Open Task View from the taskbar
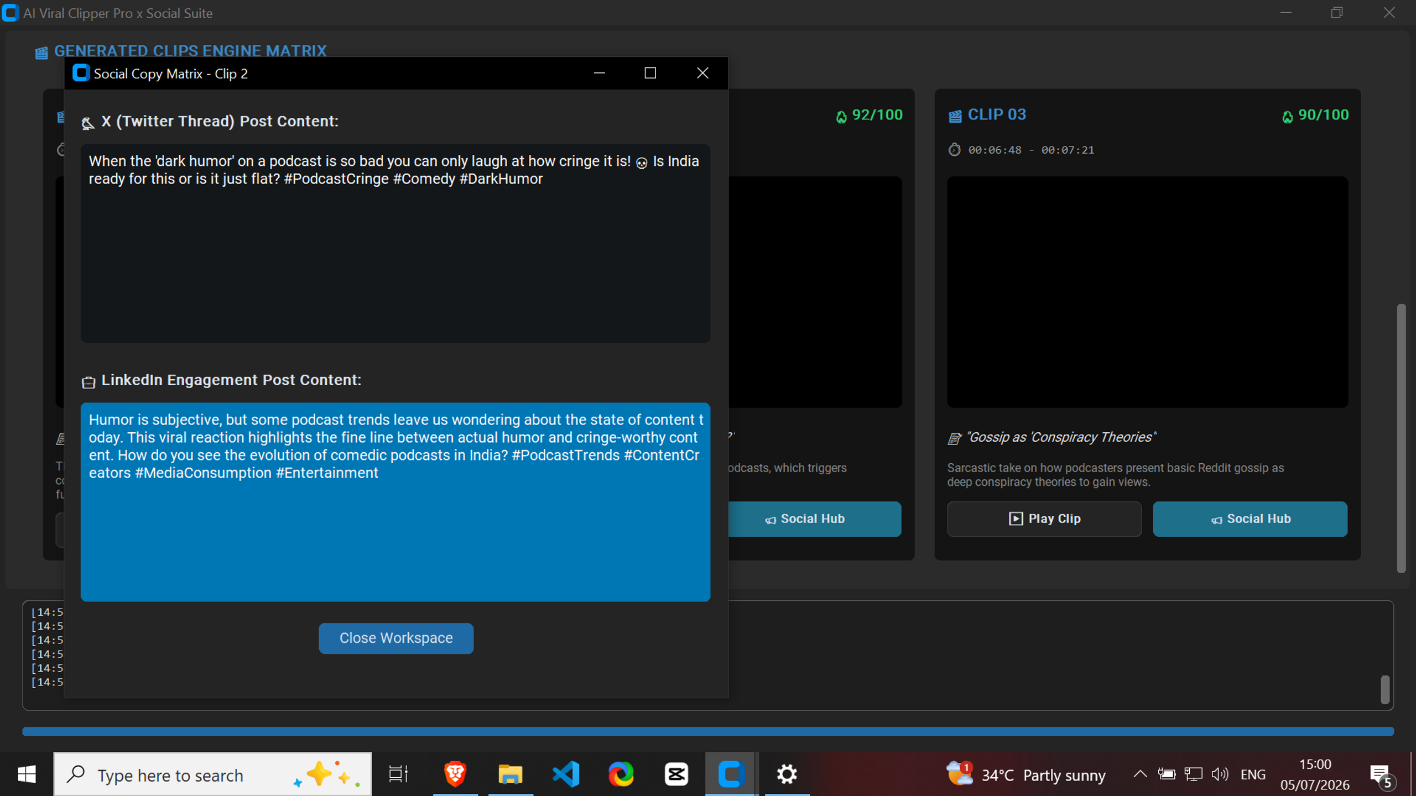Viewport: 1416px width, 796px height. (x=398, y=774)
